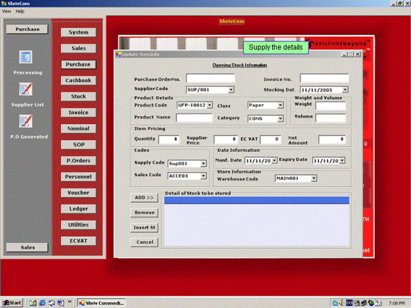Expand the Category dropdown showing CONS
The image size is (411, 308).
pos(280,119)
